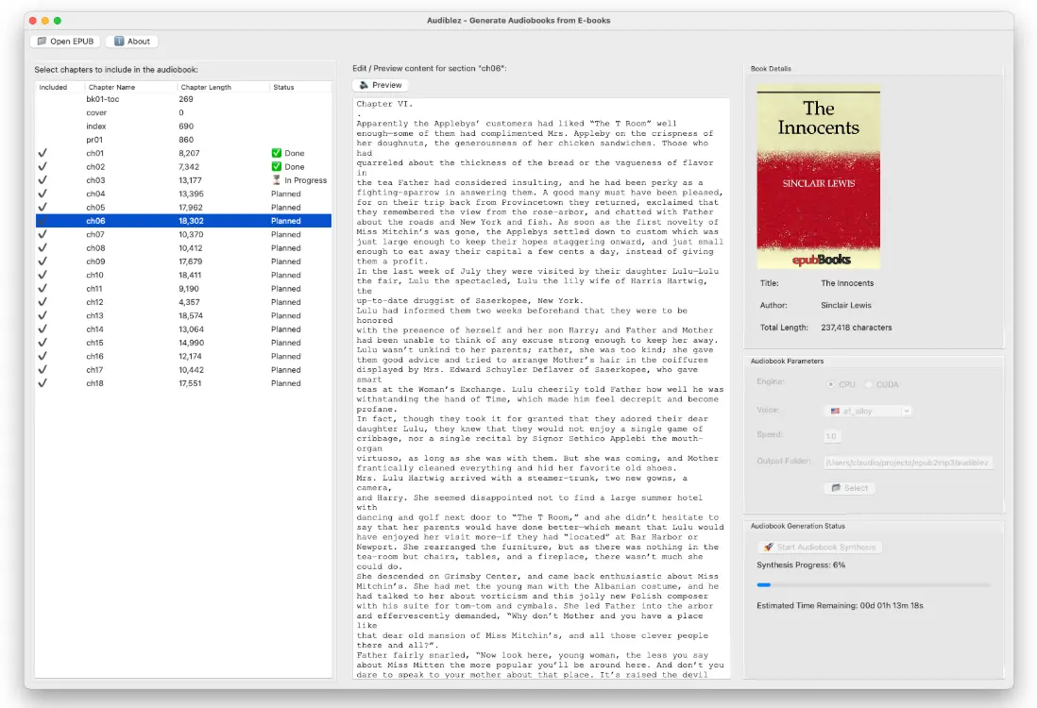Open the Voice af_alloy dropdown
Image resolution: width=1037 pixels, height=708 pixels.
[868, 412]
